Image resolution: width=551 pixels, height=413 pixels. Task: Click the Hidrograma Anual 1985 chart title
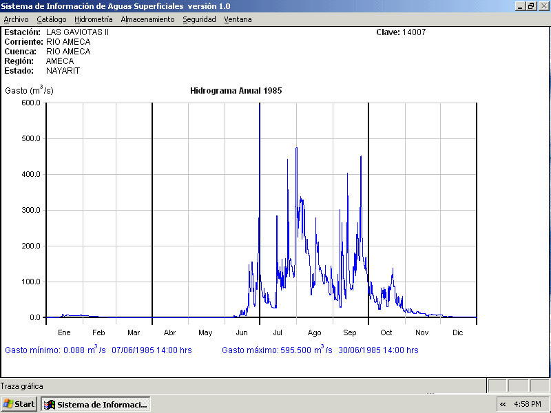coord(236,90)
